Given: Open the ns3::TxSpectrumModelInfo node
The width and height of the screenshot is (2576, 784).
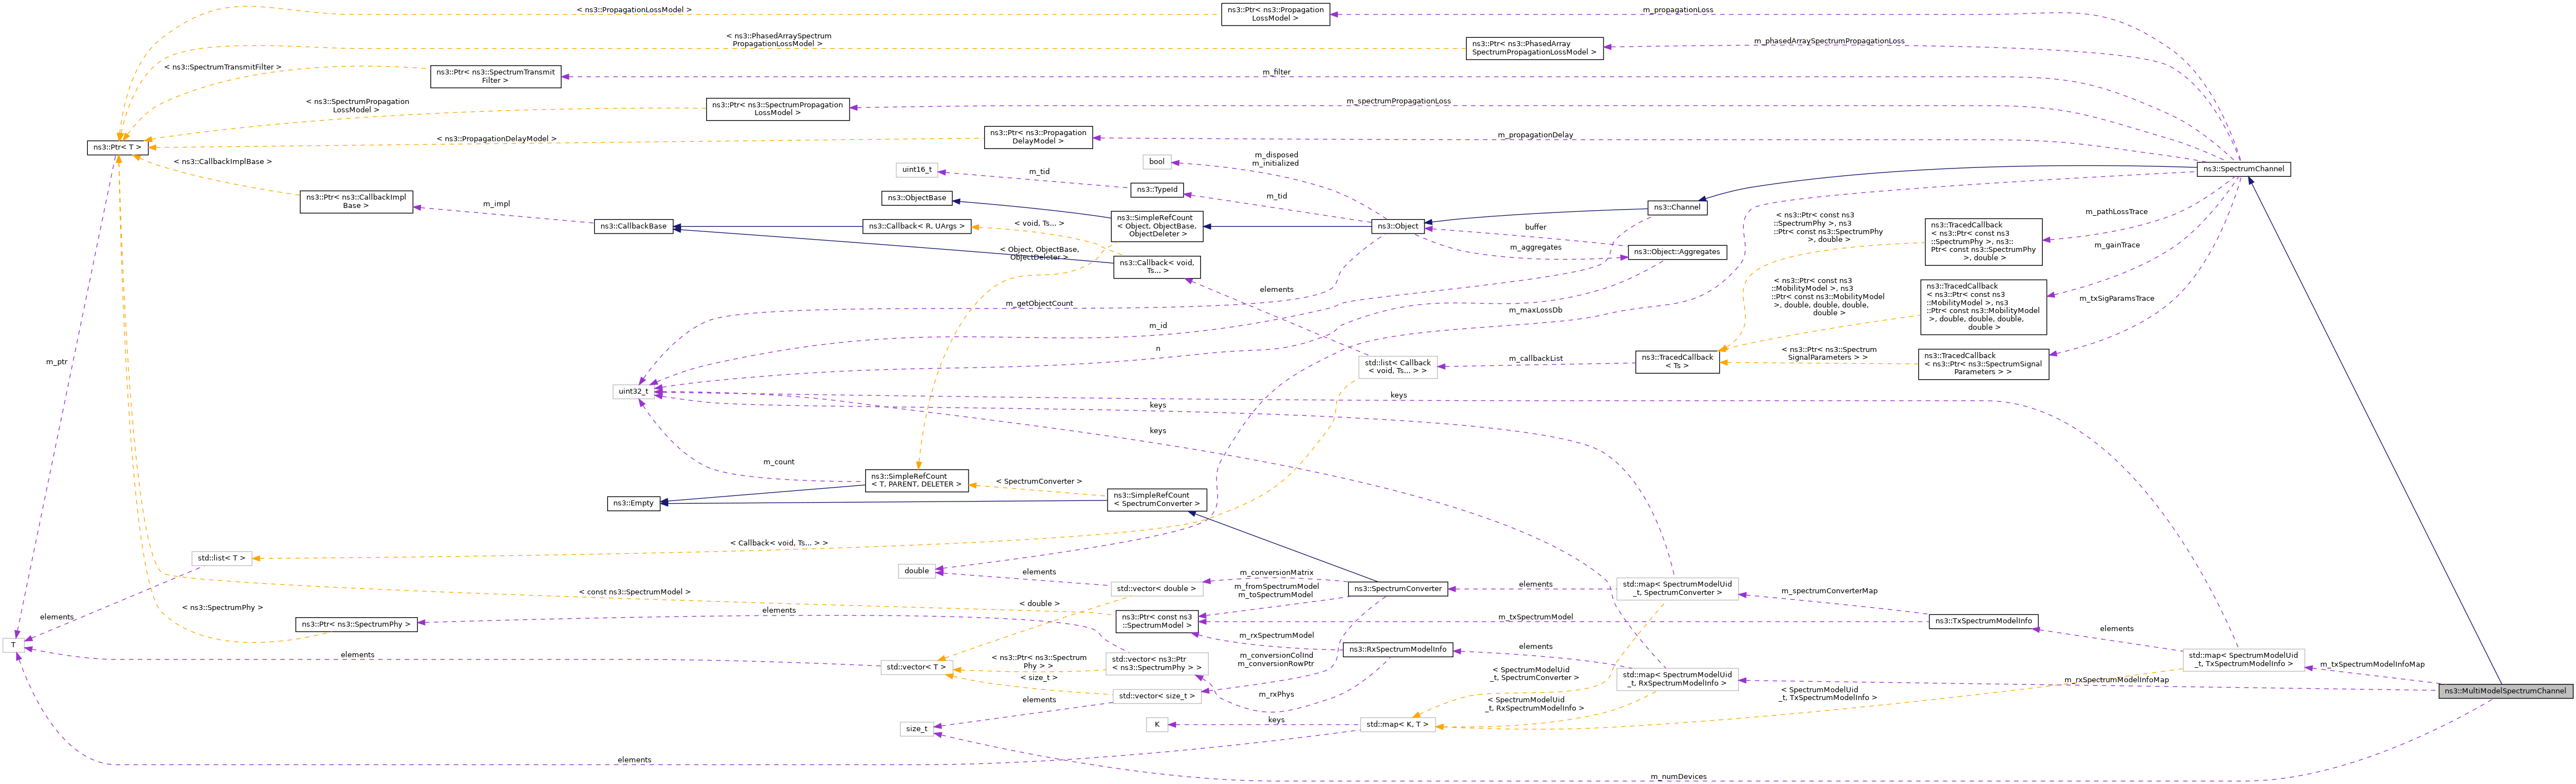Looking at the screenshot, I should (x=1983, y=621).
